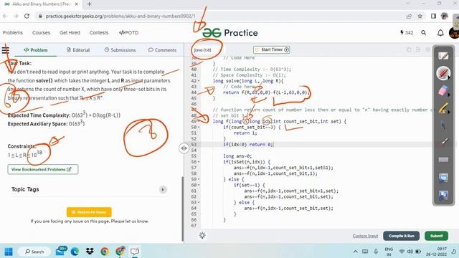The image size is (459, 258).
Task: Open Dropbox from the taskbar
Action: (90, 252)
